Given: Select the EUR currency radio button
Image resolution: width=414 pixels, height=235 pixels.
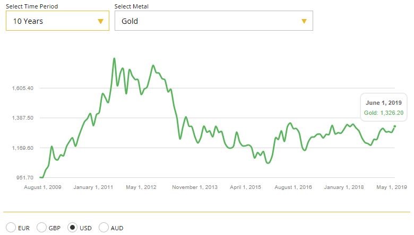Looking at the screenshot, I should (11, 228).
